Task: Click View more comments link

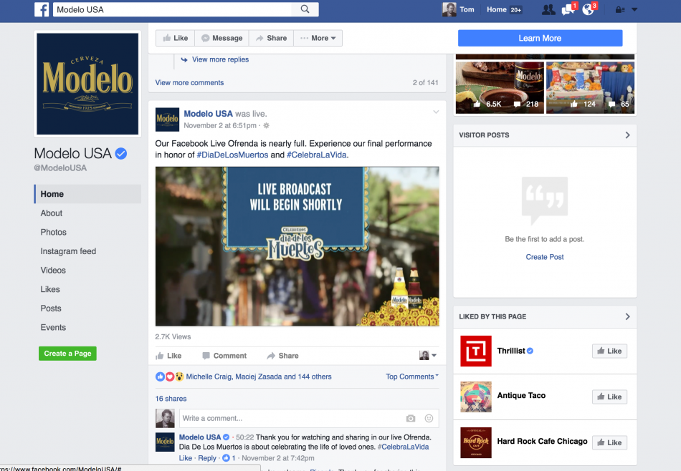Action: click(189, 82)
